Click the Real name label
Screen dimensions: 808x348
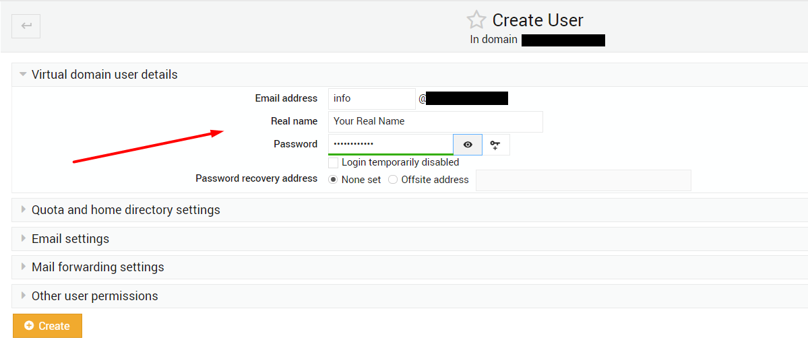click(x=294, y=121)
